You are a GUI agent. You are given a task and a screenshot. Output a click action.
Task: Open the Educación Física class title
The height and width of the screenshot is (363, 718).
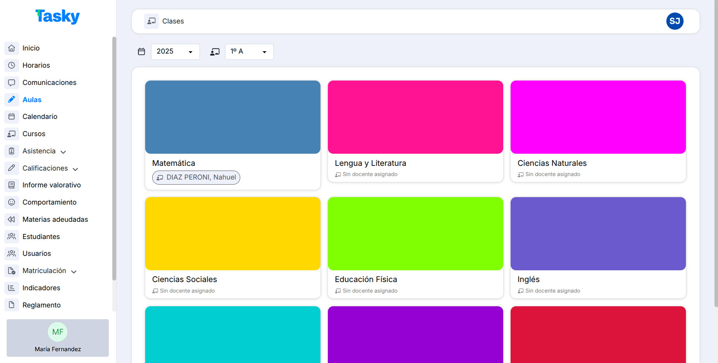pyautogui.click(x=366, y=279)
